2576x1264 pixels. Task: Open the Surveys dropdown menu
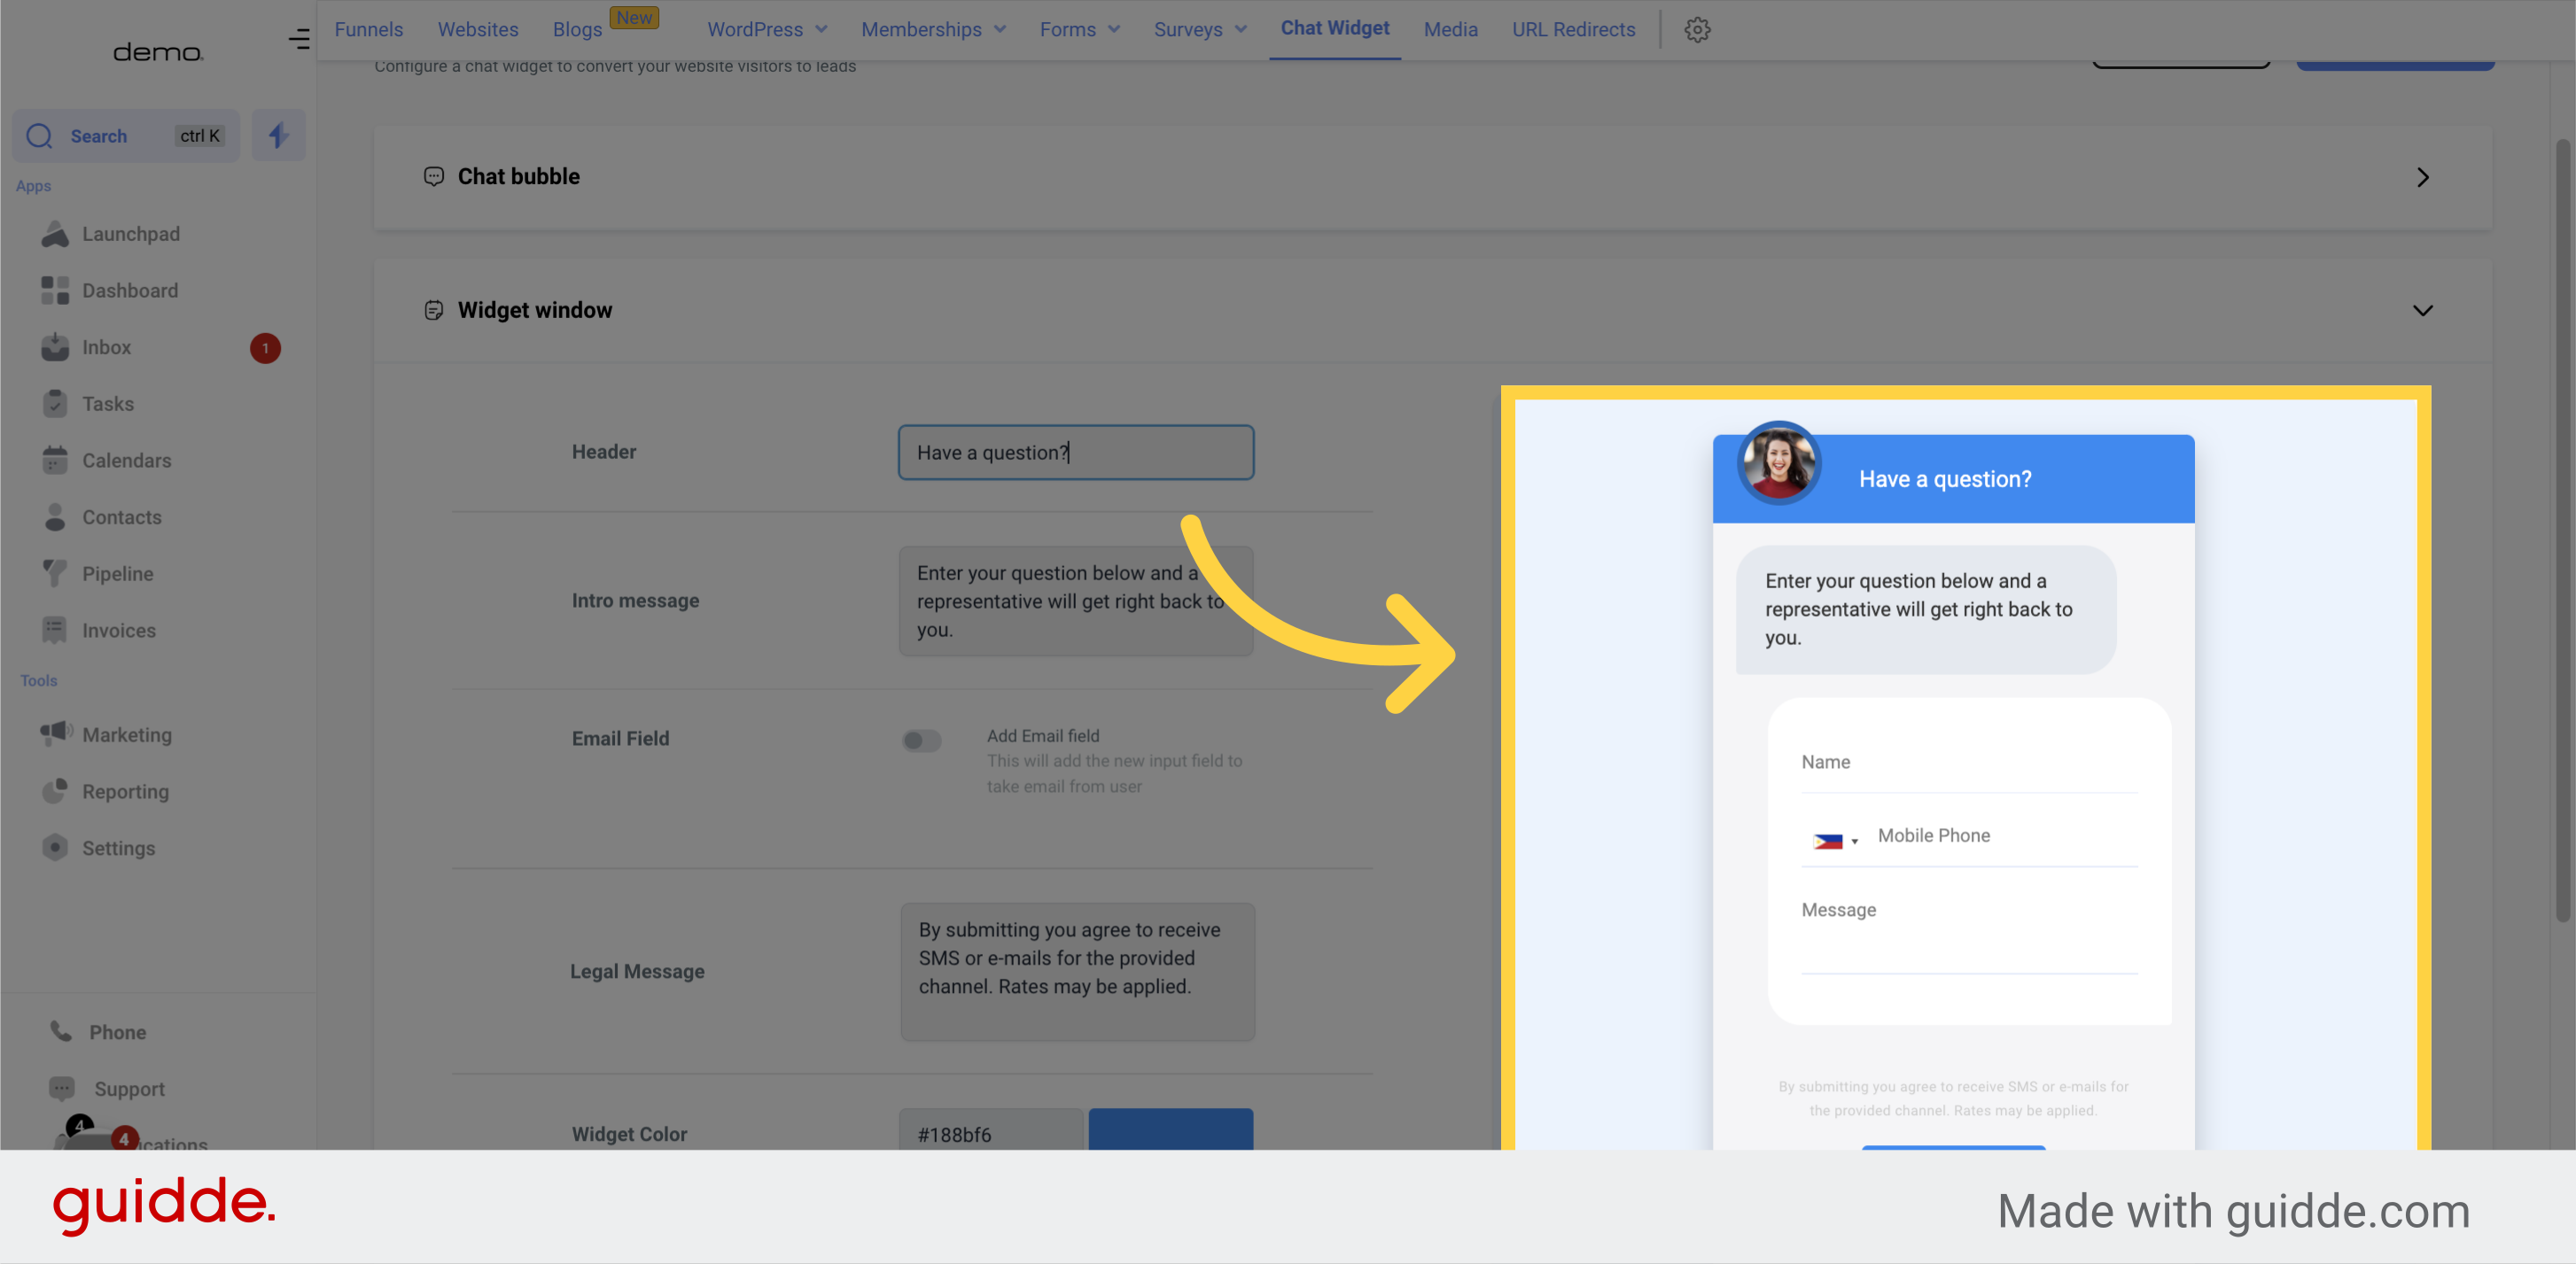pos(1200,29)
